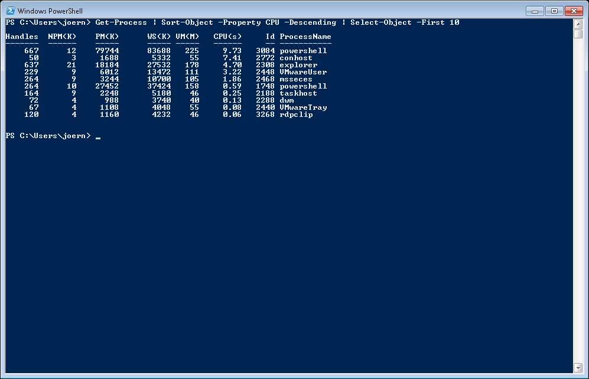Click the prompt line with the blinking cursor
The height and width of the screenshot is (379, 589).
pyautogui.click(x=53, y=136)
